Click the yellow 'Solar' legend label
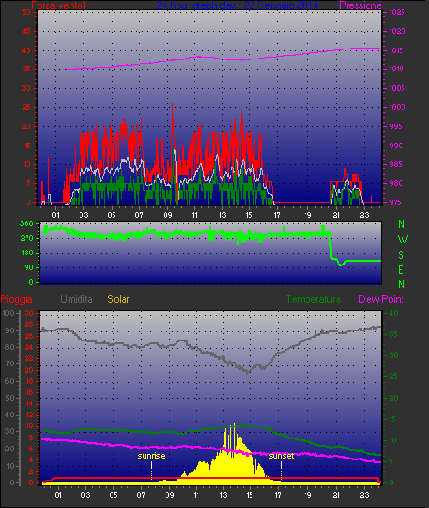This screenshot has width=429, height=508. tap(118, 299)
